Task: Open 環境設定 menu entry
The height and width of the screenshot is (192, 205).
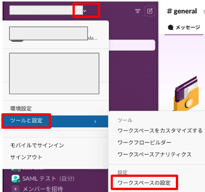Action: 21,109
